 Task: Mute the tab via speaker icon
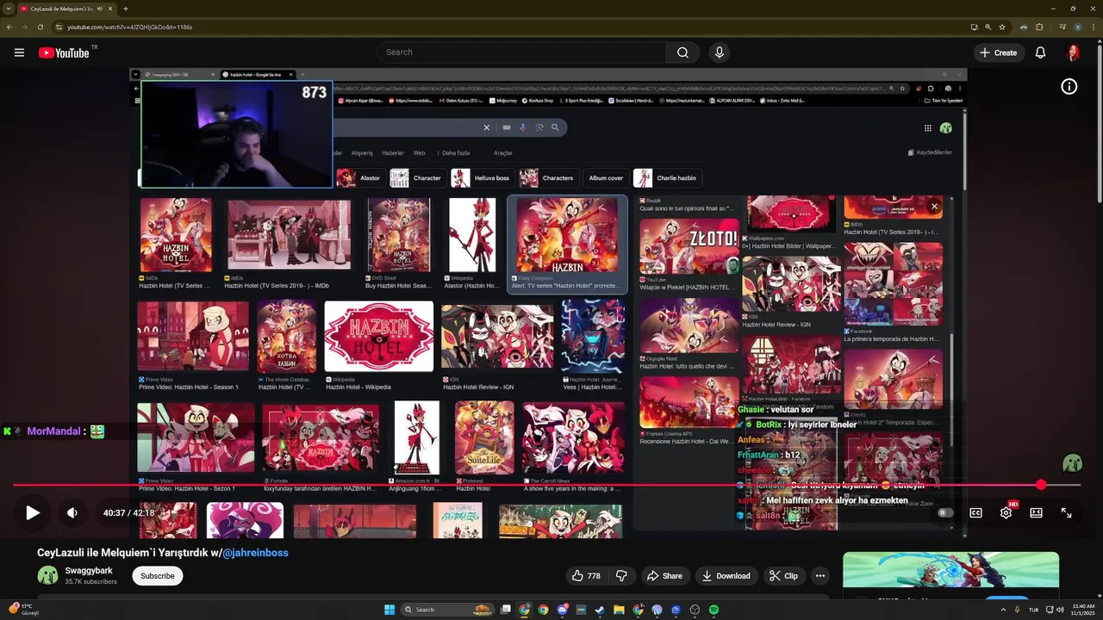click(x=100, y=9)
